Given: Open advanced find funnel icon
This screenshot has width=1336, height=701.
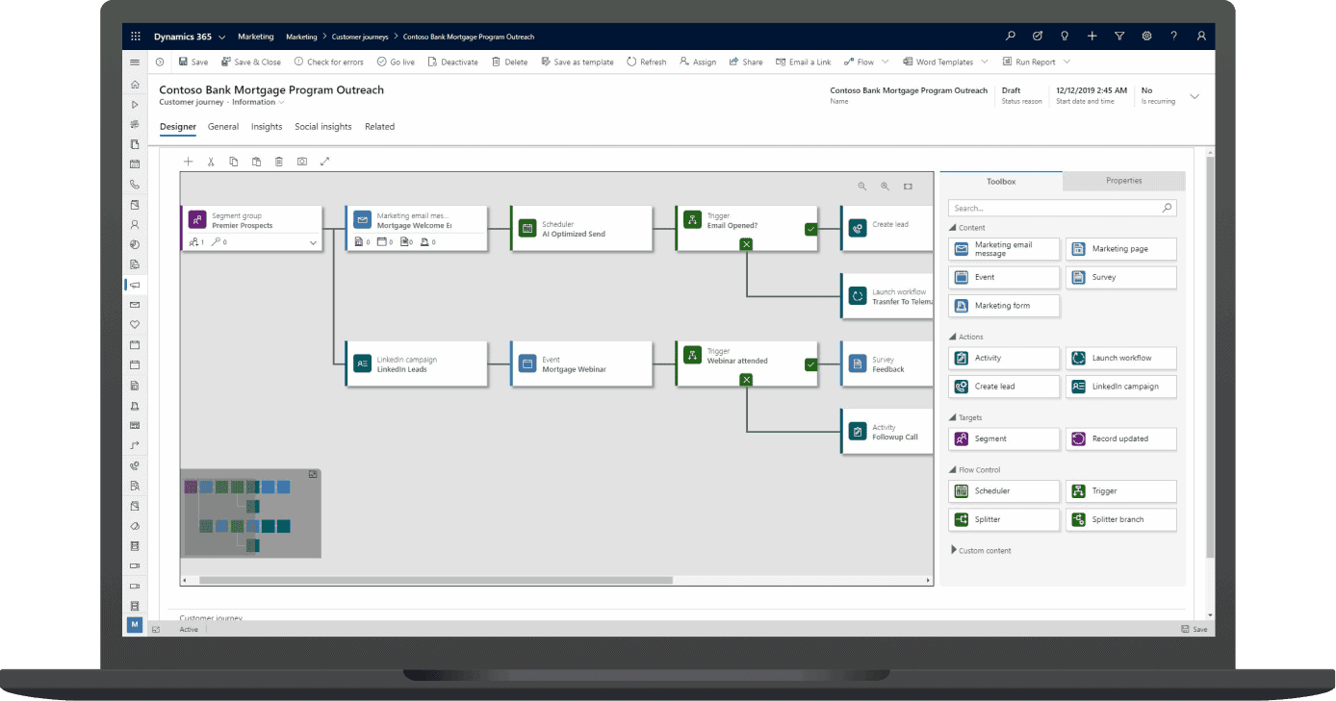Looking at the screenshot, I should click(x=1119, y=37).
